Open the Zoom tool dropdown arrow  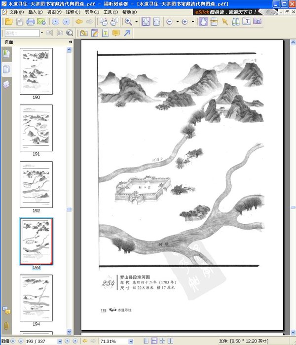pyautogui.click(x=136, y=22)
